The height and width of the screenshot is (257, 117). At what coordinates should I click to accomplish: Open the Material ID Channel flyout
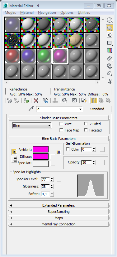pyautogui.click(x=74, y=100)
